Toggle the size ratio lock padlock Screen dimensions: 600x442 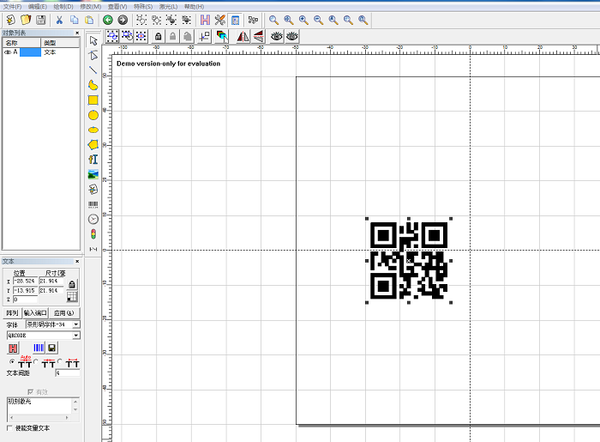71,284
